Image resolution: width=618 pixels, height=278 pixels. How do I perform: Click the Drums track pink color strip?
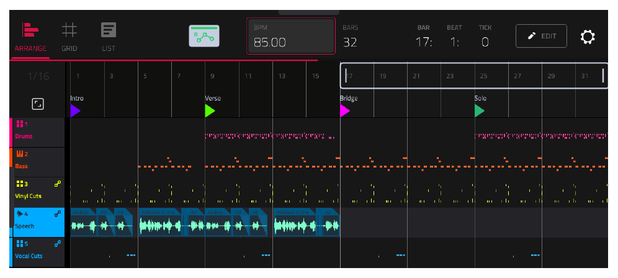click(x=11, y=133)
